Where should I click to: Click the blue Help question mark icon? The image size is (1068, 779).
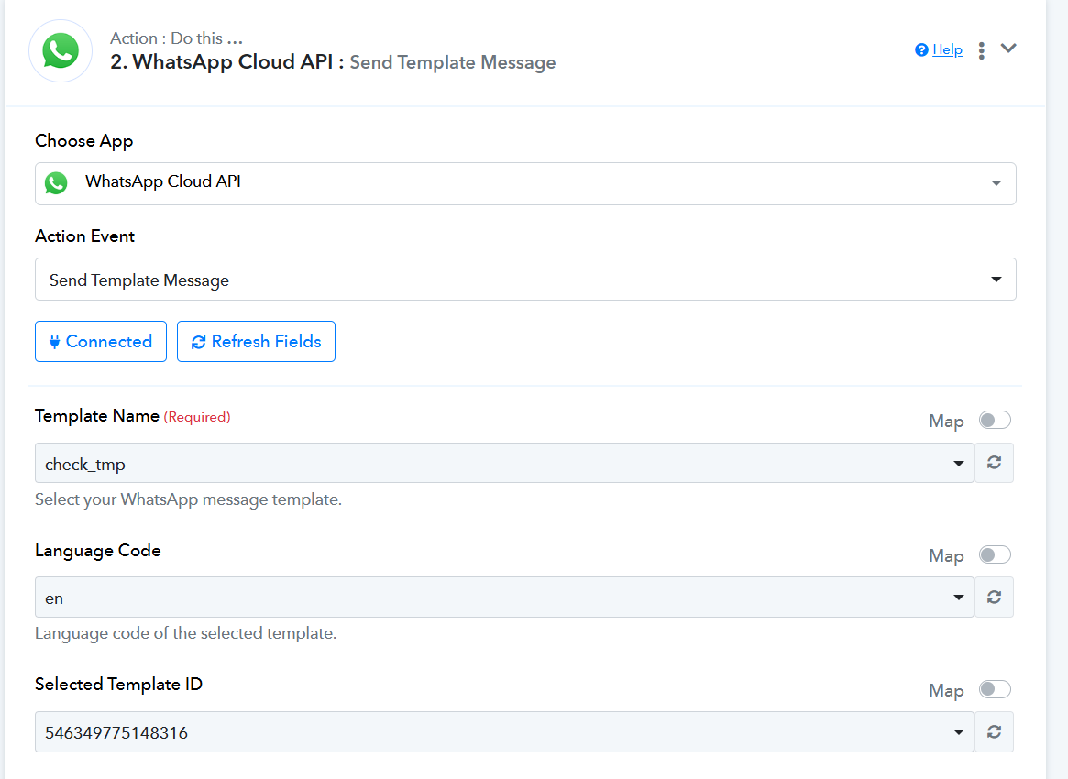(x=921, y=49)
